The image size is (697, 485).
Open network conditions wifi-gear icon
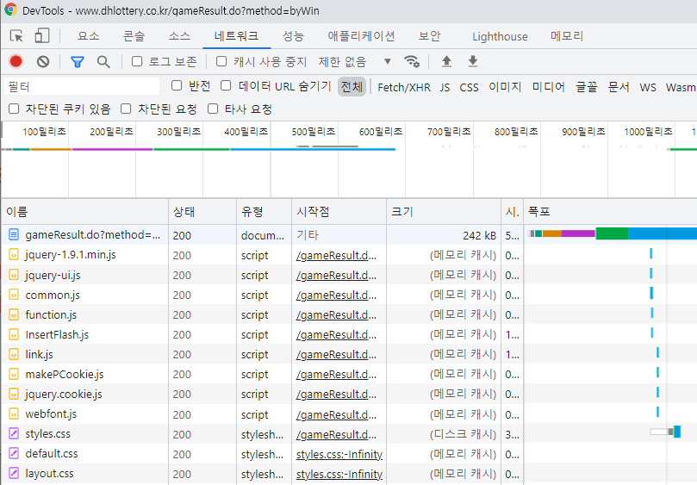click(x=412, y=61)
